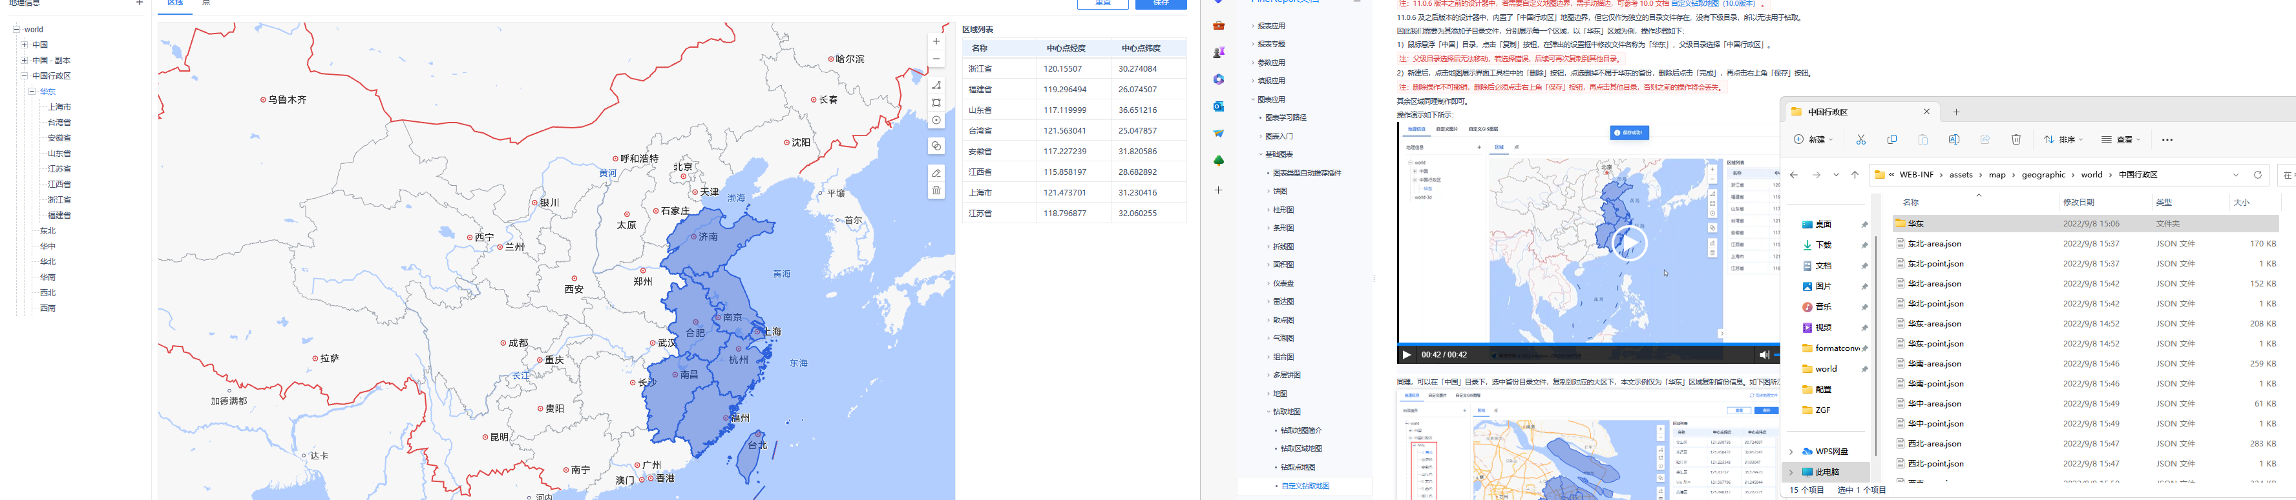Collapse the world tree node
The width and height of the screenshot is (2296, 500).
[x=16, y=30]
